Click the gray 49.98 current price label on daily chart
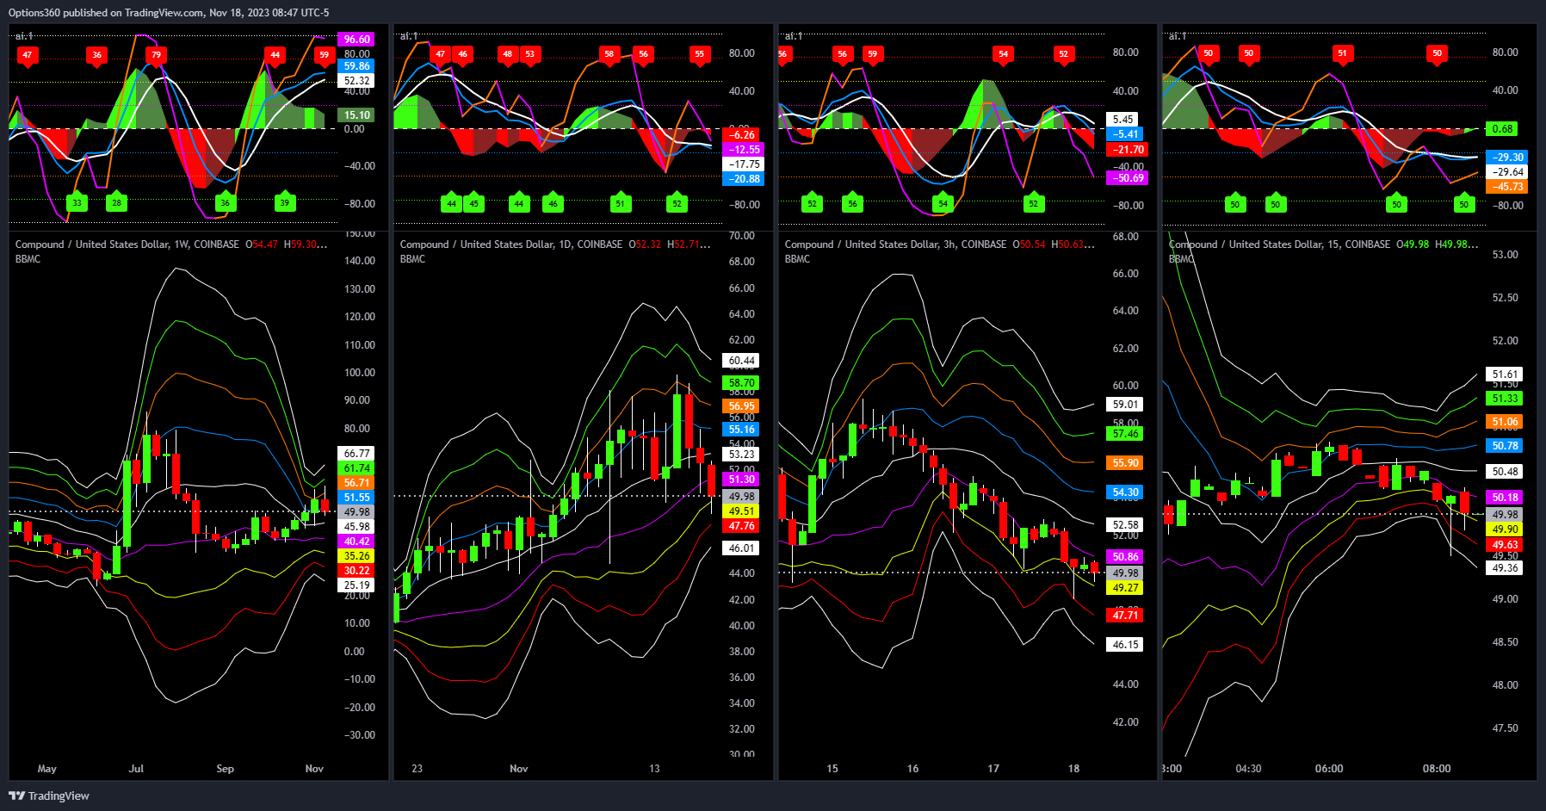 point(741,497)
